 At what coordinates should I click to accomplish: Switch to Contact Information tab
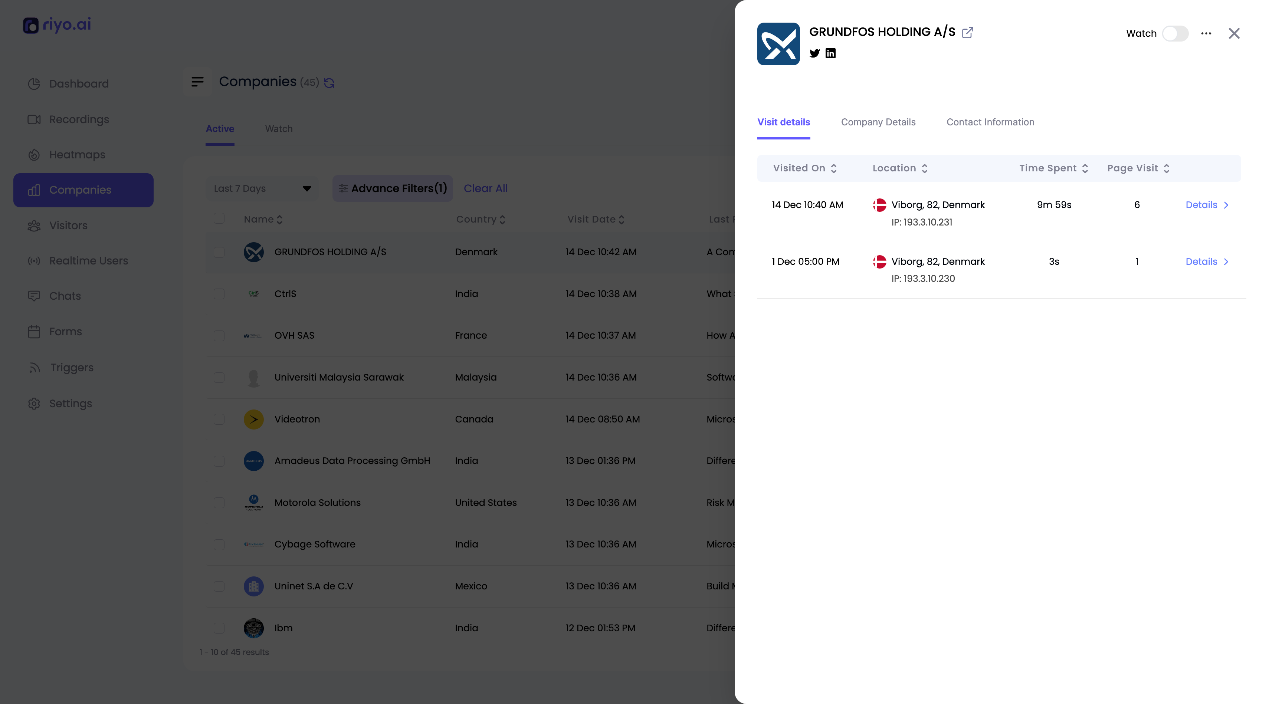pyautogui.click(x=990, y=122)
